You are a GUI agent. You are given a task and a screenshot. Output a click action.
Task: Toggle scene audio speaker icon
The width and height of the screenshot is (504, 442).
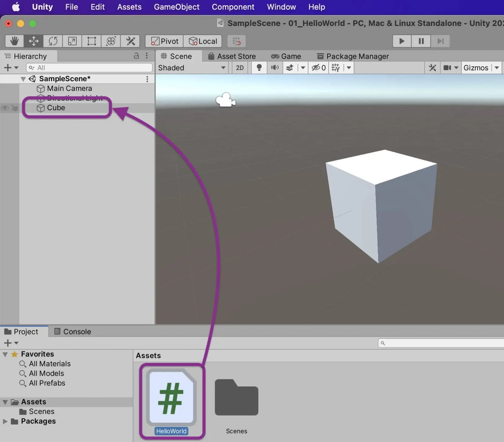275,68
